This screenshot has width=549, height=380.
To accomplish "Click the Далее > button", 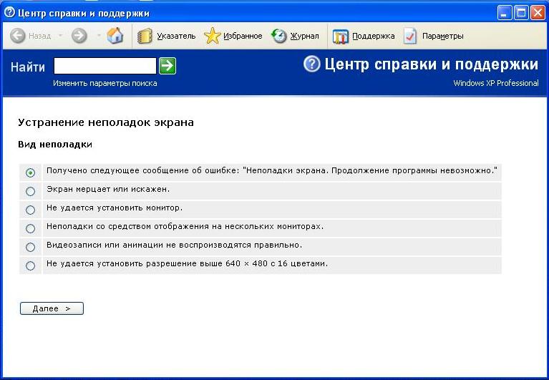I will [52, 308].
